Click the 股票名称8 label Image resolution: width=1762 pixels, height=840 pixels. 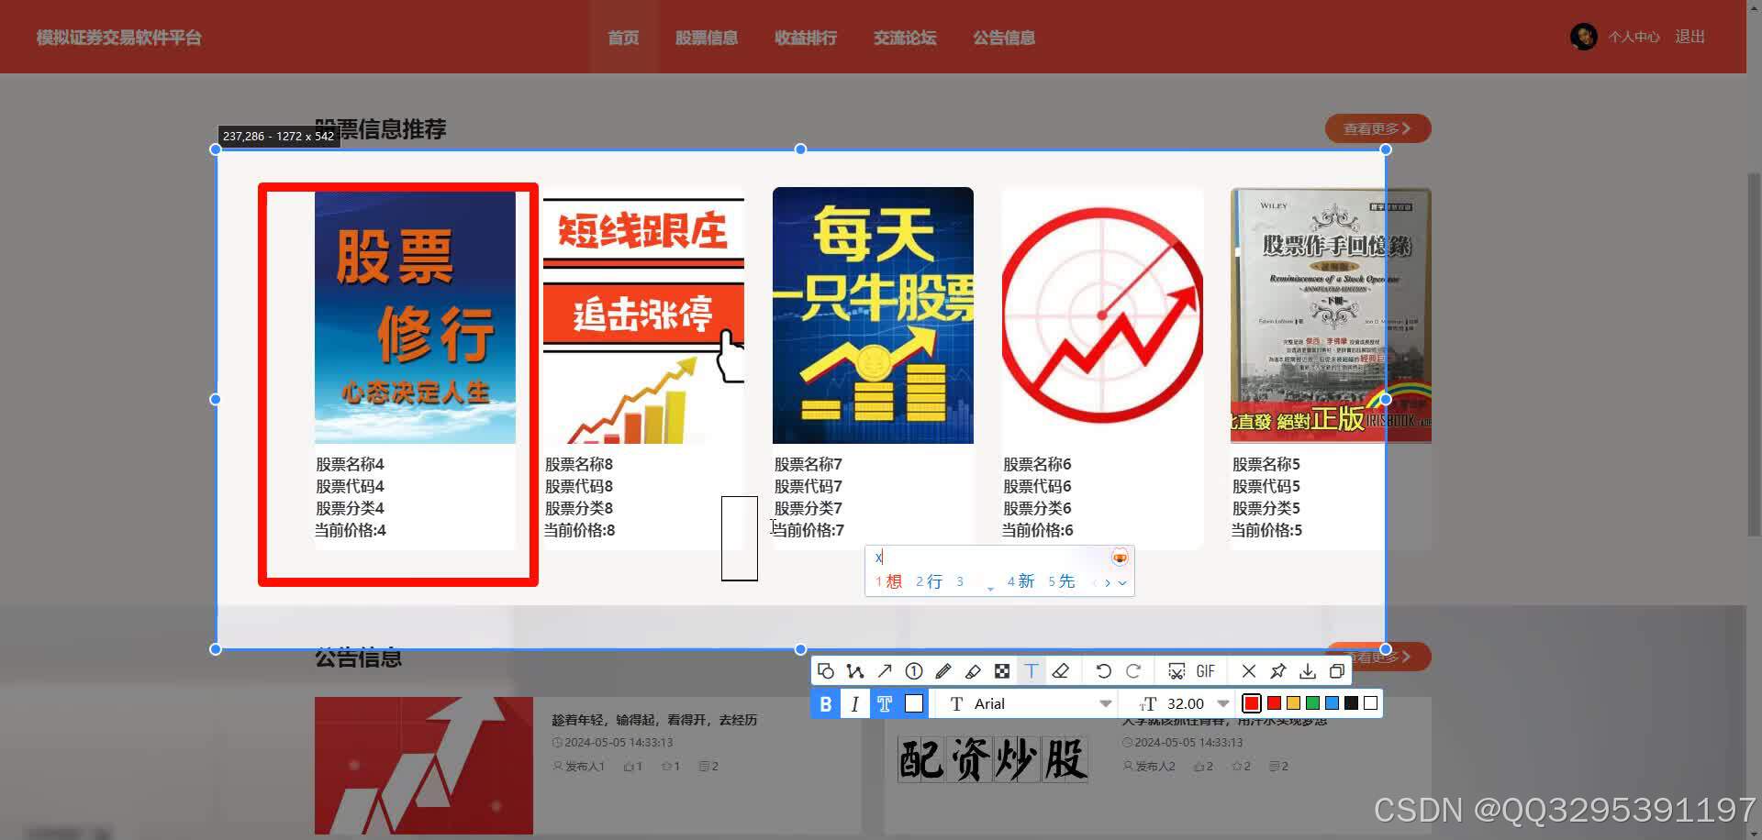click(579, 464)
